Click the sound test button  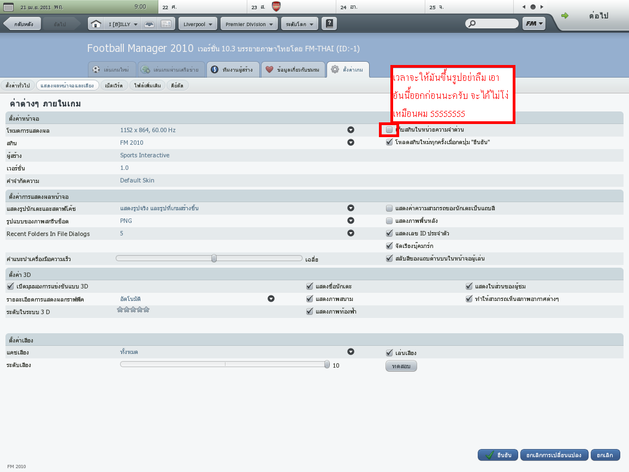click(x=401, y=366)
